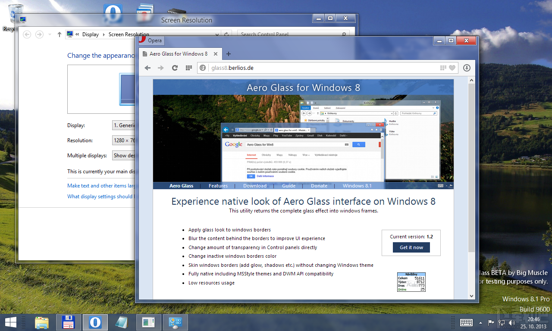Open the Resolution dropdown
This screenshot has height=331, width=552.
124,141
